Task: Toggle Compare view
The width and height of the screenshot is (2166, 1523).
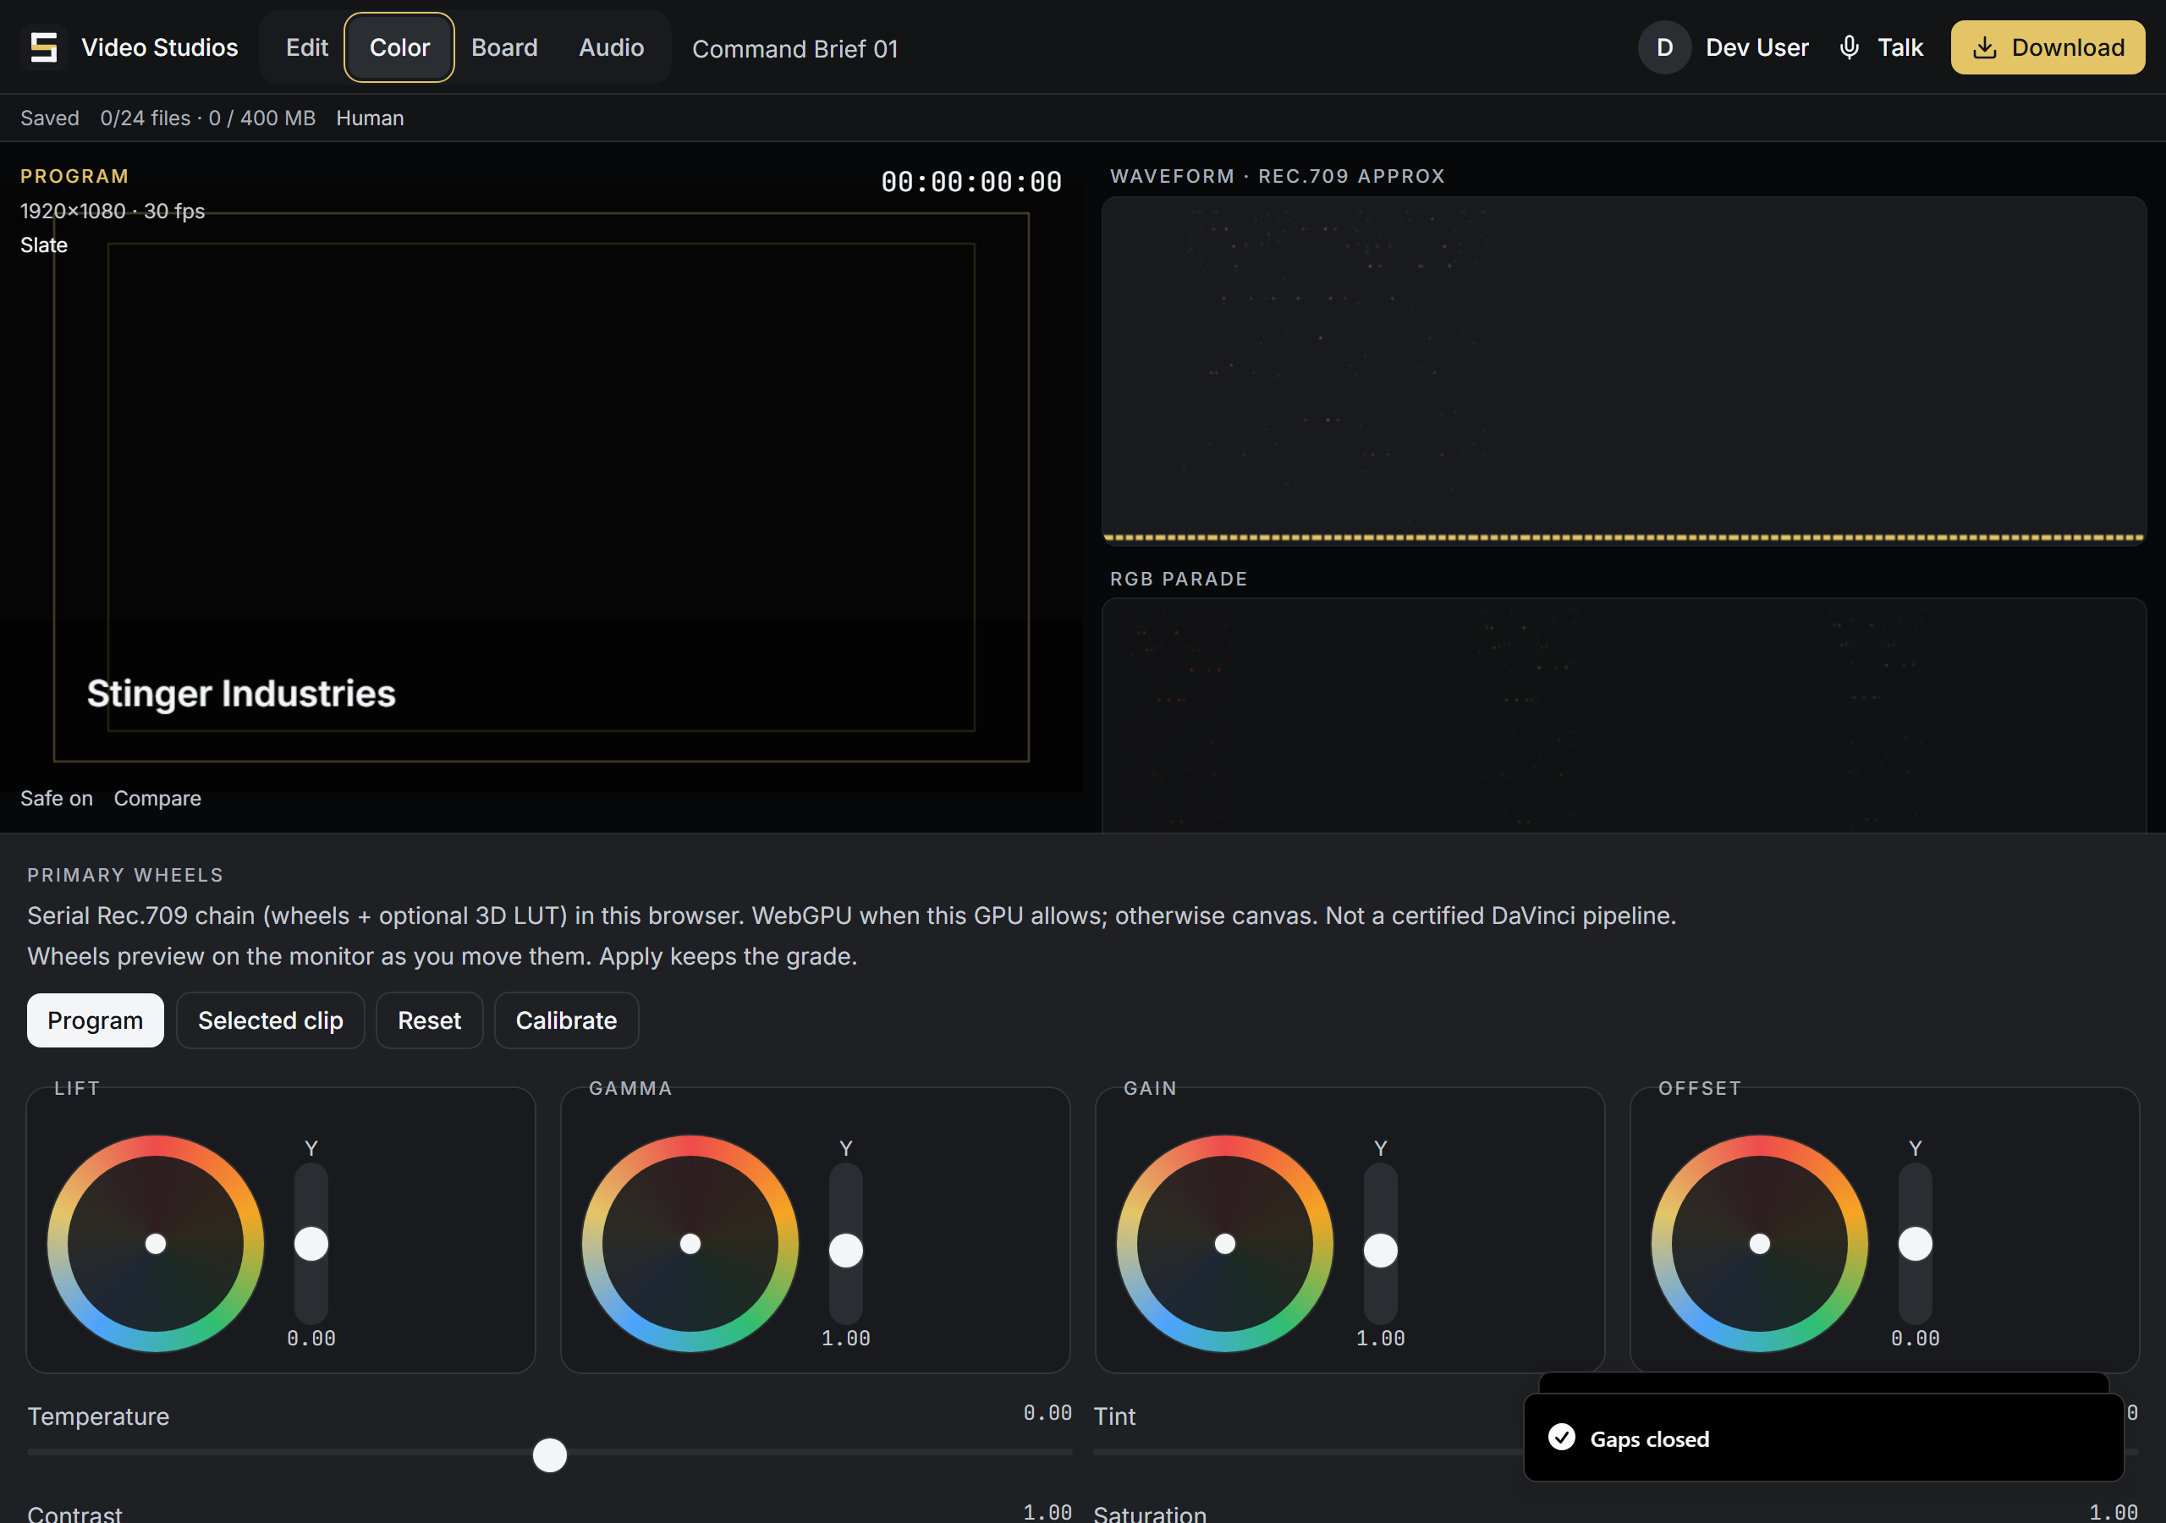Action: [x=157, y=798]
